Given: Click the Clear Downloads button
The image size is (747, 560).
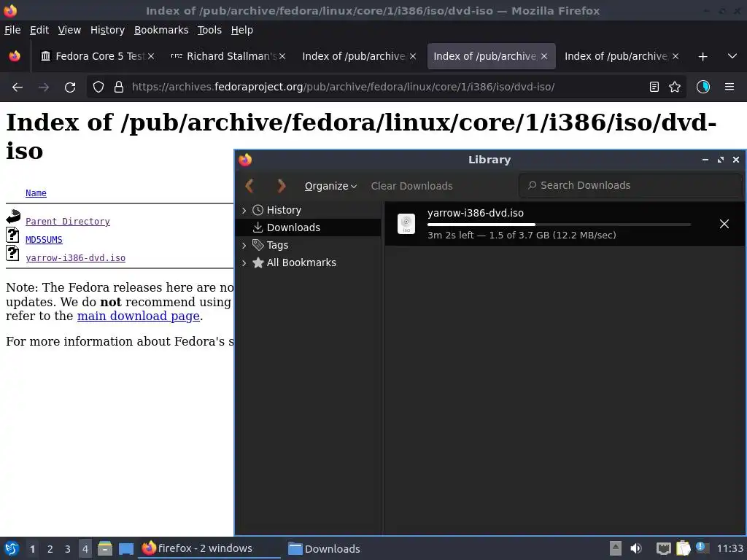Looking at the screenshot, I should [x=411, y=186].
